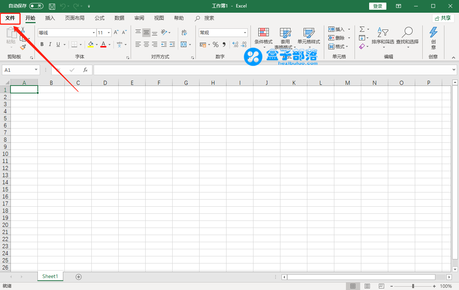Switch to Page Break Preview in status bar
The height and width of the screenshot is (290, 459).
[382, 286]
